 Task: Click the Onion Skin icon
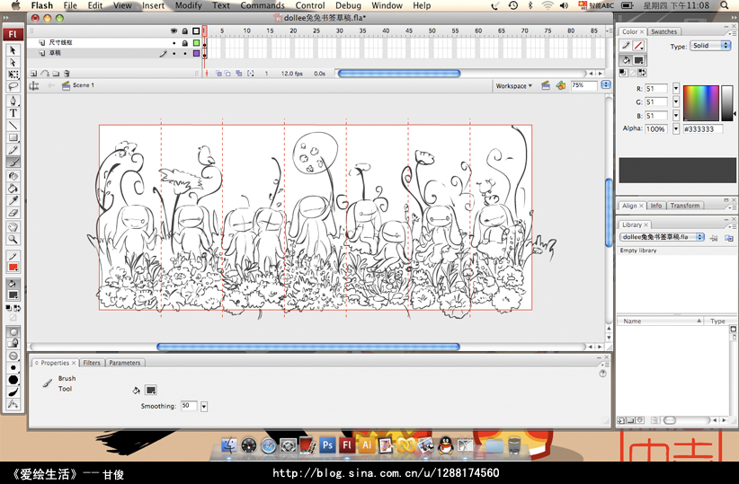click(218, 74)
